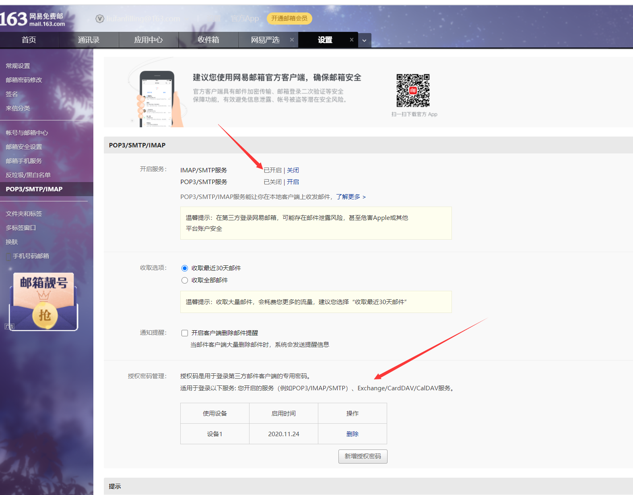The height and width of the screenshot is (495, 633).
Task: Click the 官方App link in header
Action: [x=245, y=19]
